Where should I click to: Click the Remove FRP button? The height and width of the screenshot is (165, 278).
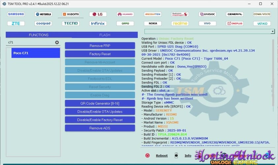point(100,46)
